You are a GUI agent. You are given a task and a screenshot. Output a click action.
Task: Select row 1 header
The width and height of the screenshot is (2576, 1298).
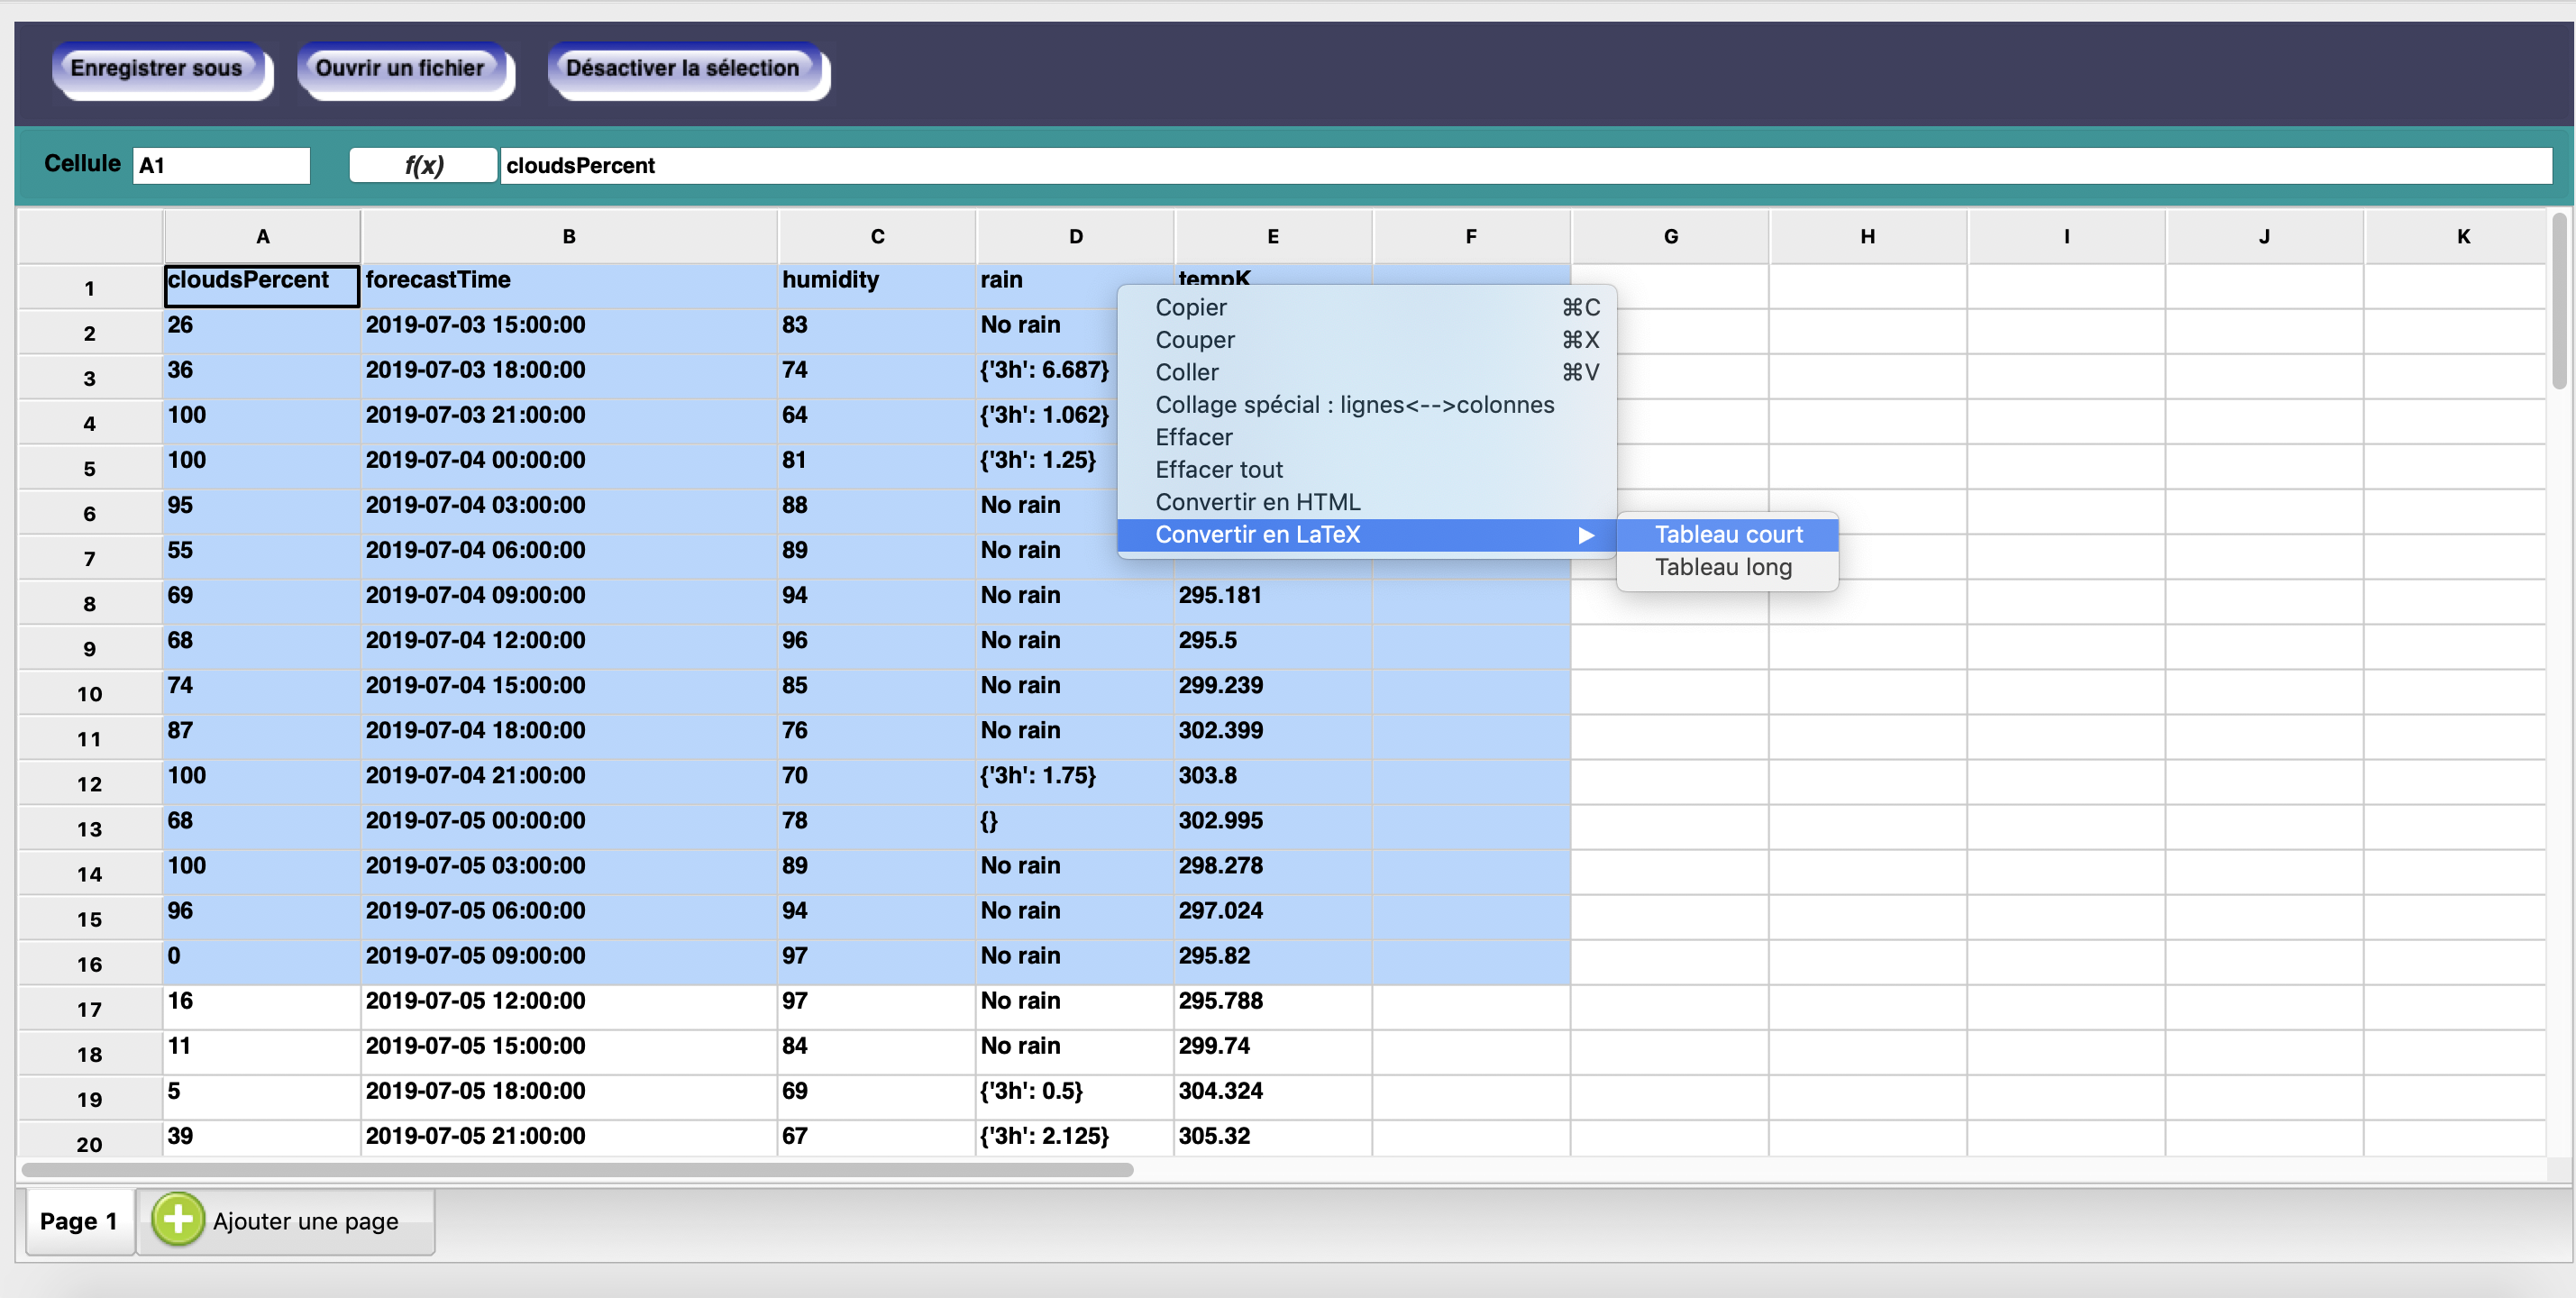(x=90, y=288)
